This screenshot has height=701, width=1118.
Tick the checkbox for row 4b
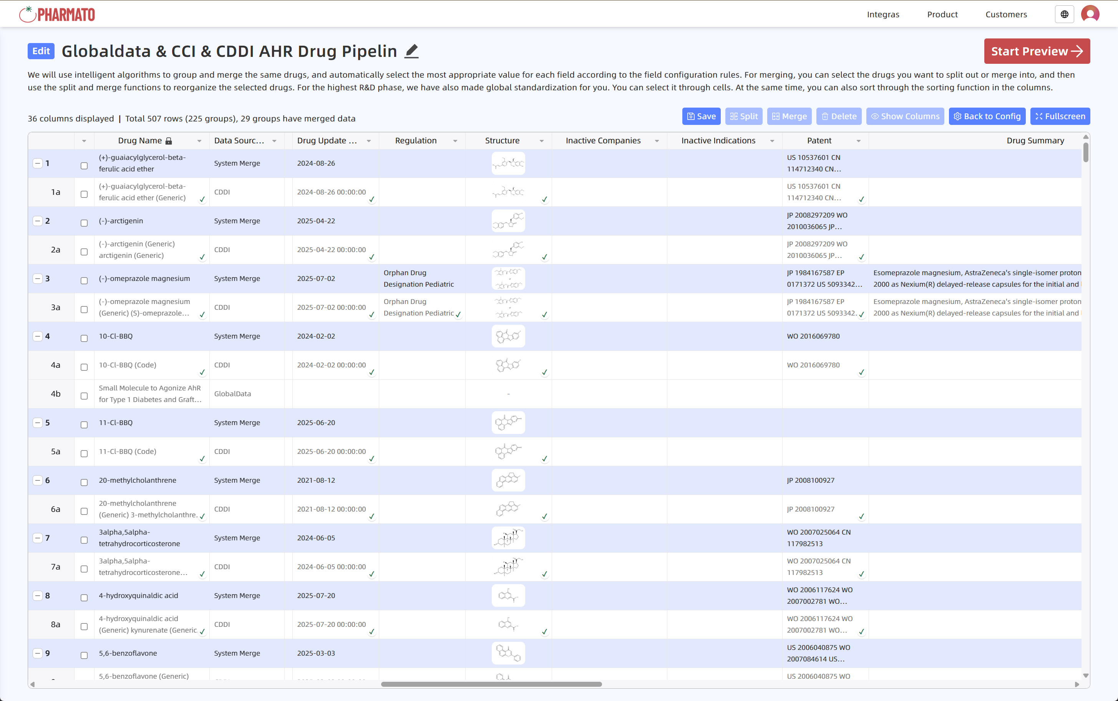[84, 396]
